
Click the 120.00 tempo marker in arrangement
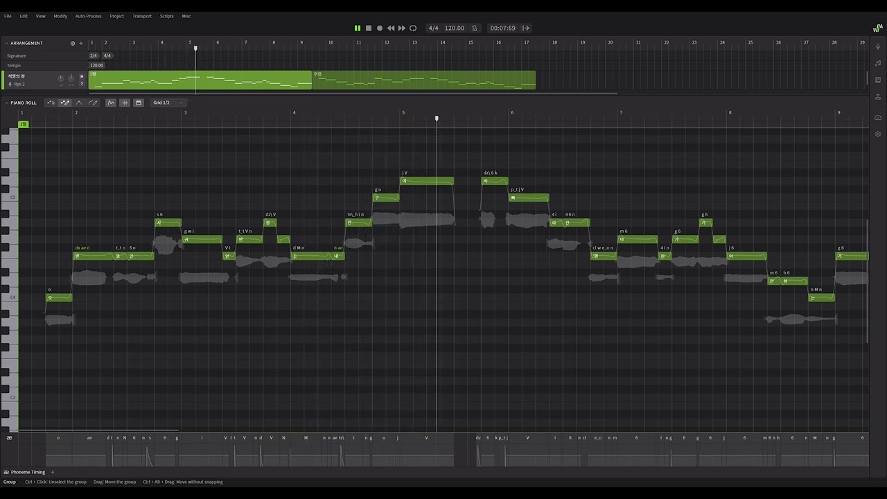96,65
